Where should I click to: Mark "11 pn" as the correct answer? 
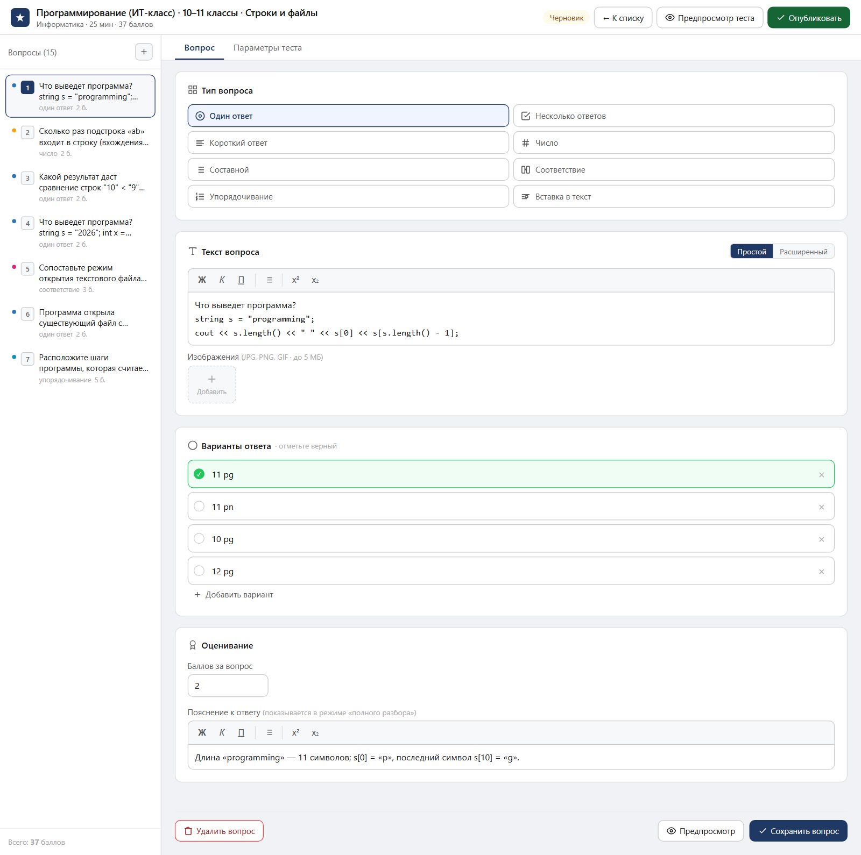click(x=199, y=507)
